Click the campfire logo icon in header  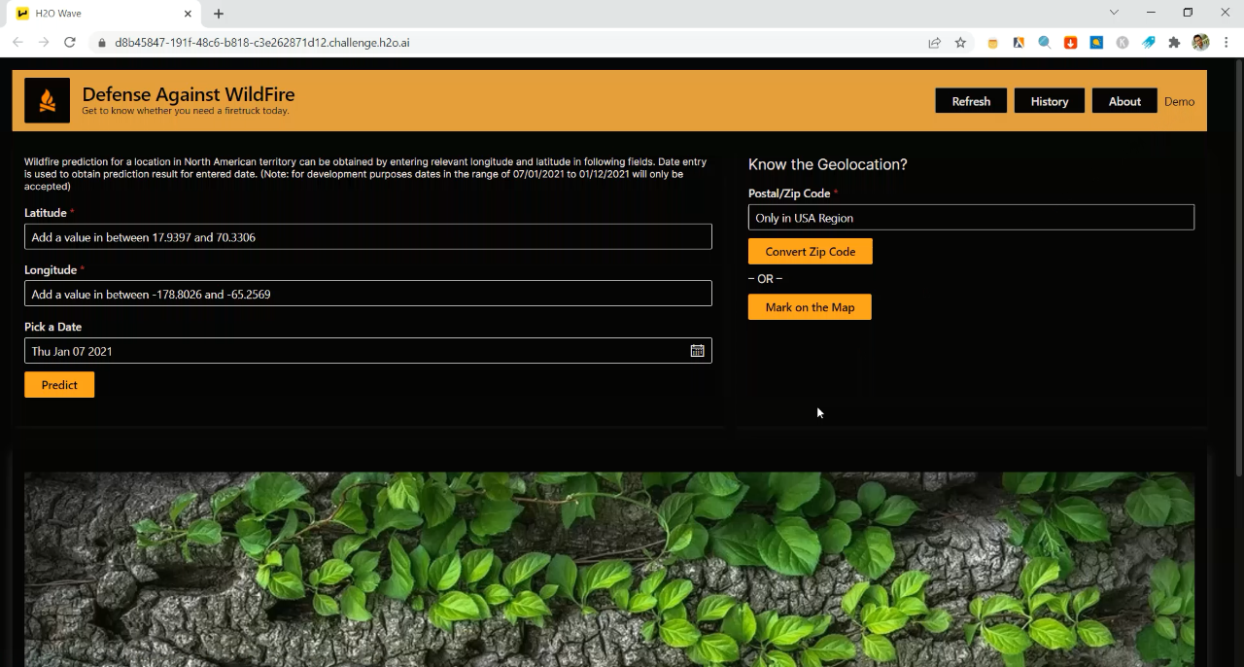click(x=47, y=100)
